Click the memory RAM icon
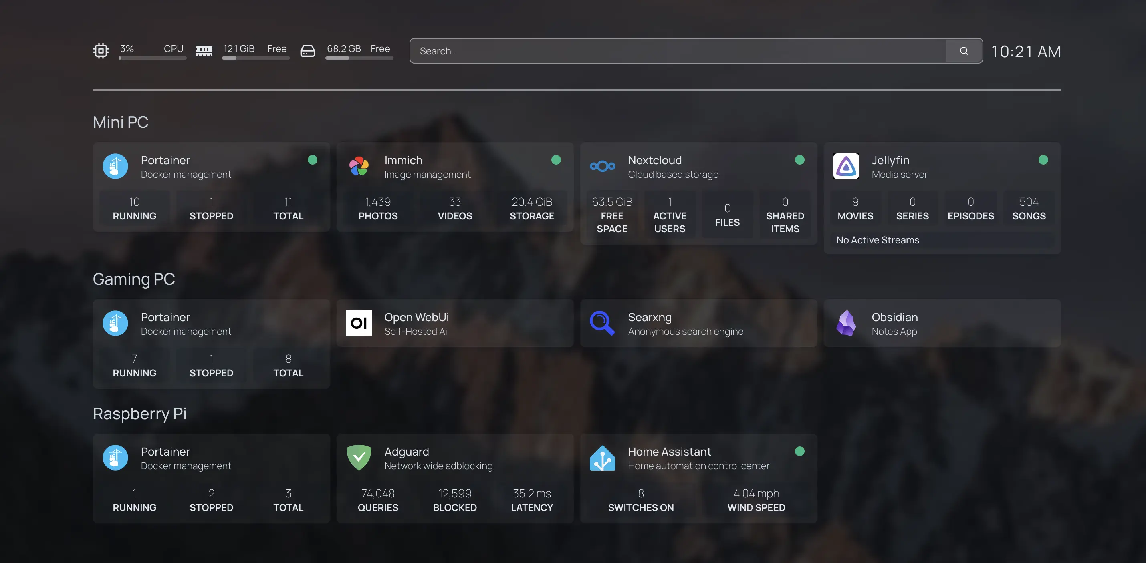 click(204, 51)
